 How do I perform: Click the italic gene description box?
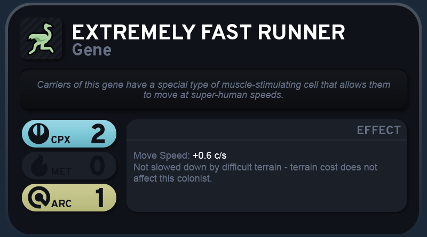pyautogui.click(x=213, y=89)
